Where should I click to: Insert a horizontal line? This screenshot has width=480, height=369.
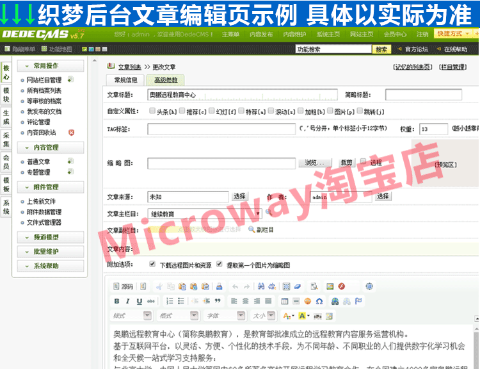[296, 301]
